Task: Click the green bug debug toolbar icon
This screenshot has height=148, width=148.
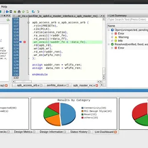Action: [15, 12]
